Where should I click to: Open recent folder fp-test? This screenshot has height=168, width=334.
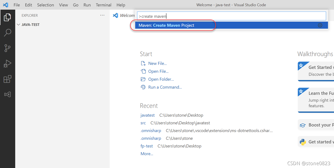[x=147, y=146]
